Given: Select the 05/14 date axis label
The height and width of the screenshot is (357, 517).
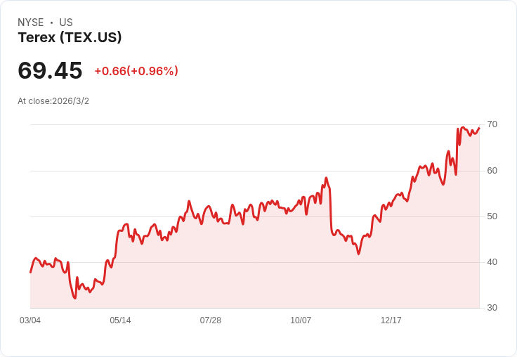Looking at the screenshot, I should pos(120,320).
